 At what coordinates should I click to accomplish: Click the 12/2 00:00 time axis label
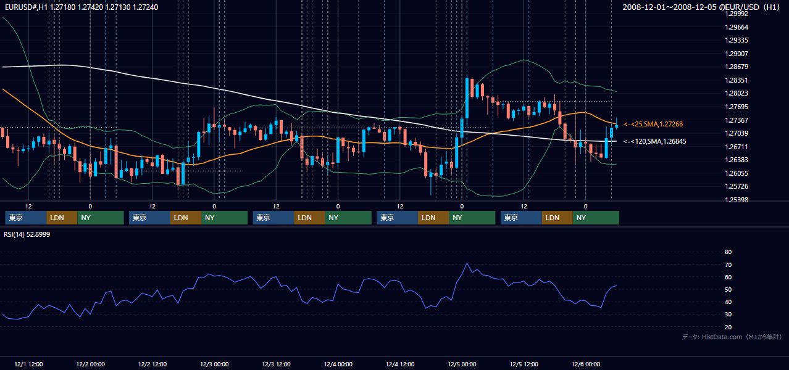(90, 364)
